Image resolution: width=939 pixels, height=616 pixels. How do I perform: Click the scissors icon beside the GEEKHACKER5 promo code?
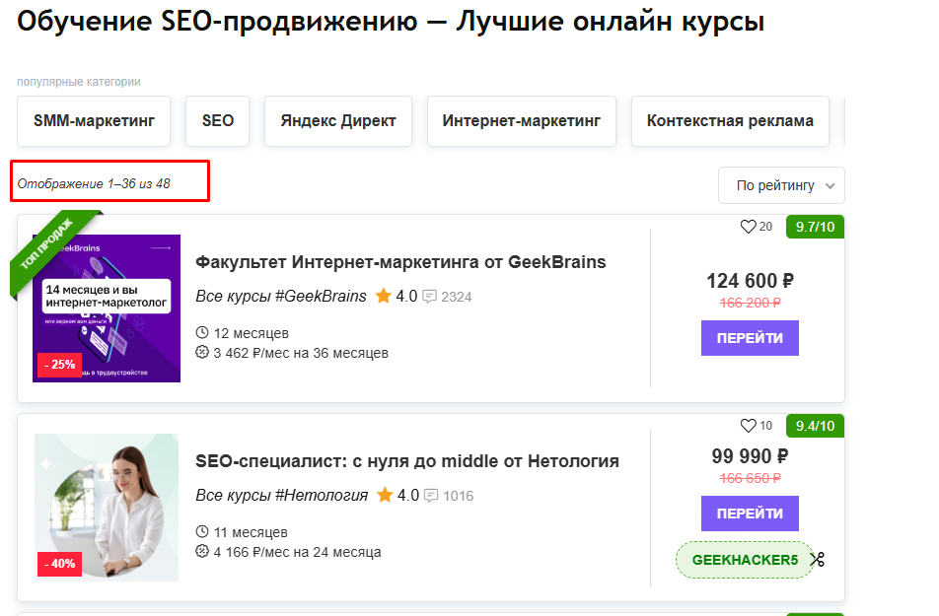(x=818, y=560)
